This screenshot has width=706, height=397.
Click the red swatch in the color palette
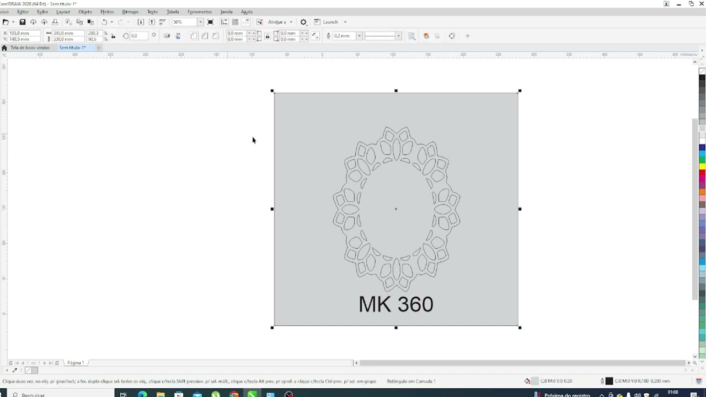(x=702, y=173)
